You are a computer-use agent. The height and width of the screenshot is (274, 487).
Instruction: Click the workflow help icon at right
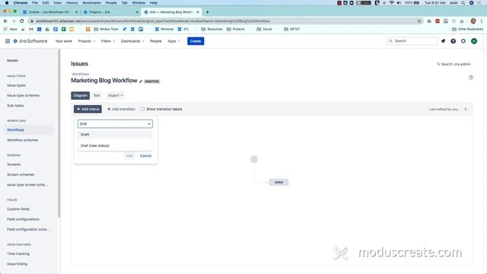pyautogui.click(x=471, y=78)
